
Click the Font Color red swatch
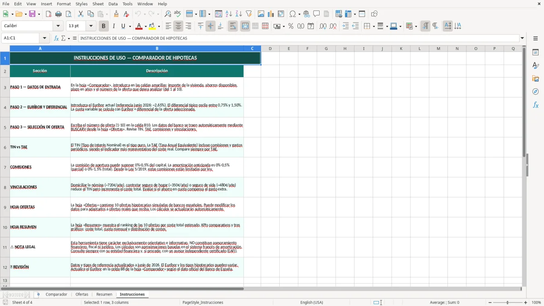point(139,26)
